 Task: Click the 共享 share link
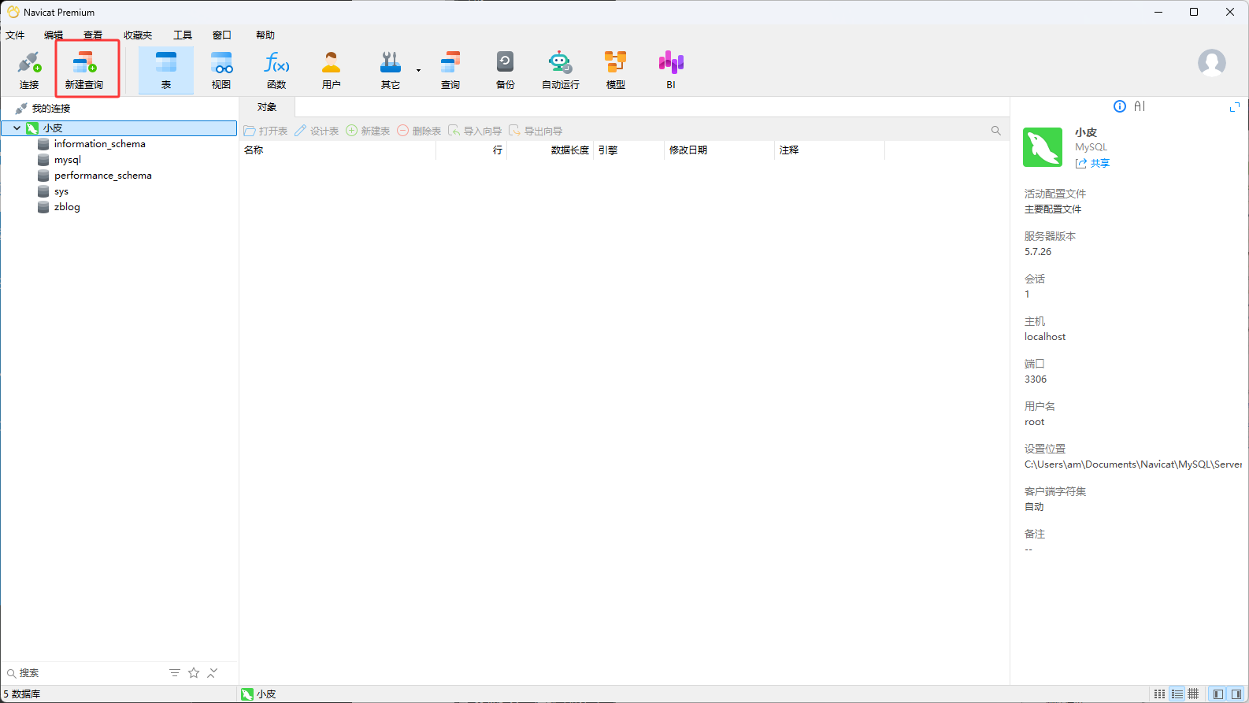(x=1093, y=163)
